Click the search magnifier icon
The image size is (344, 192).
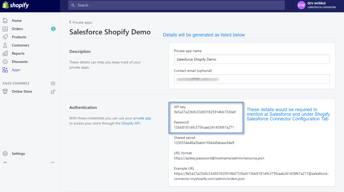(x=73, y=5)
